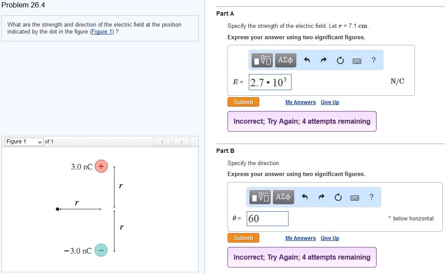Open Part A Greek symbols palette
445x274 pixels.
point(285,60)
